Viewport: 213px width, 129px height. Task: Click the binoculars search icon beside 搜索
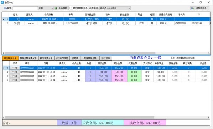tap(5, 8)
